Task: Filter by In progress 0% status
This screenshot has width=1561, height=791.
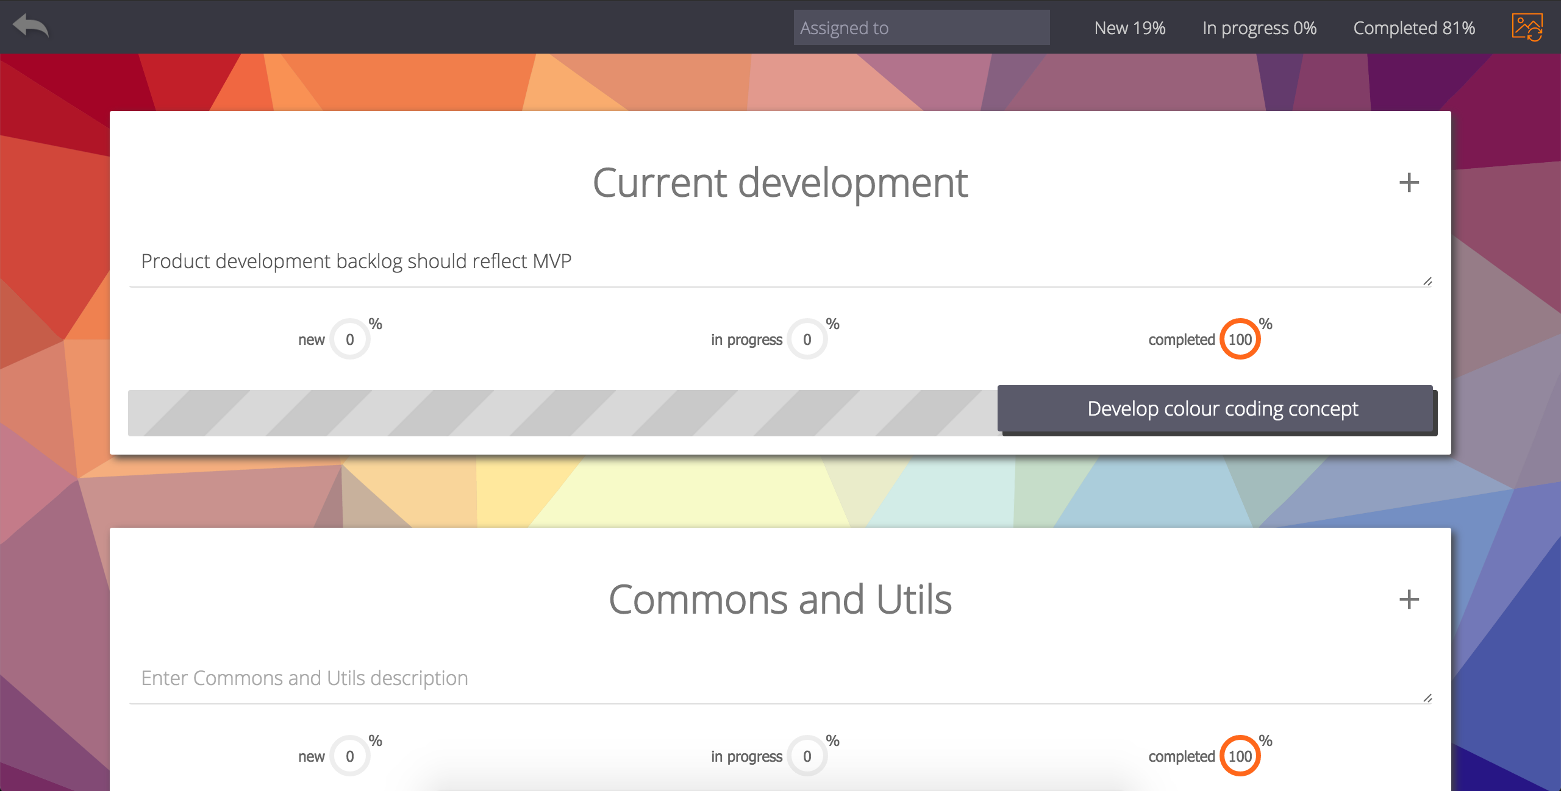Action: (x=1259, y=28)
